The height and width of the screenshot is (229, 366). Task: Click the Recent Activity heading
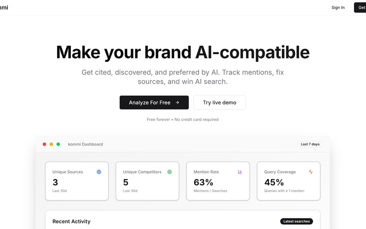coord(71,221)
